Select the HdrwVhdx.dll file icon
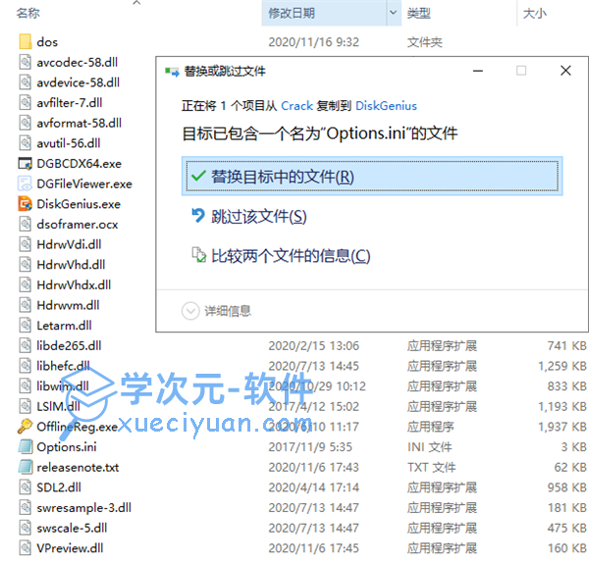This screenshot has height=564, width=589. [x=26, y=284]
